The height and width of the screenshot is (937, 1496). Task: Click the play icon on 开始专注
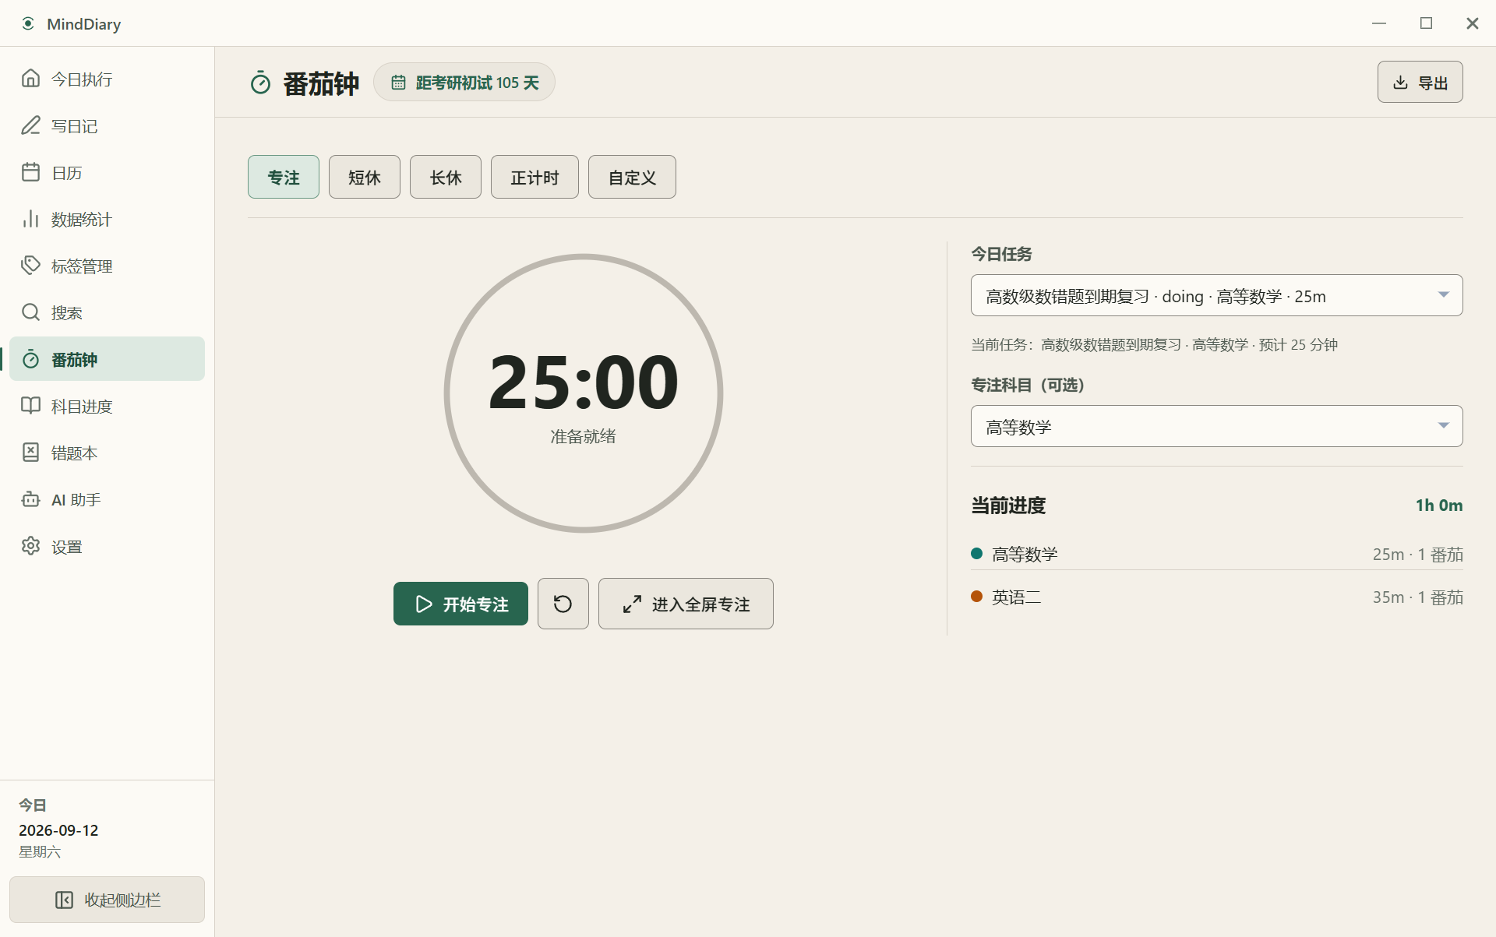(424, 604)
